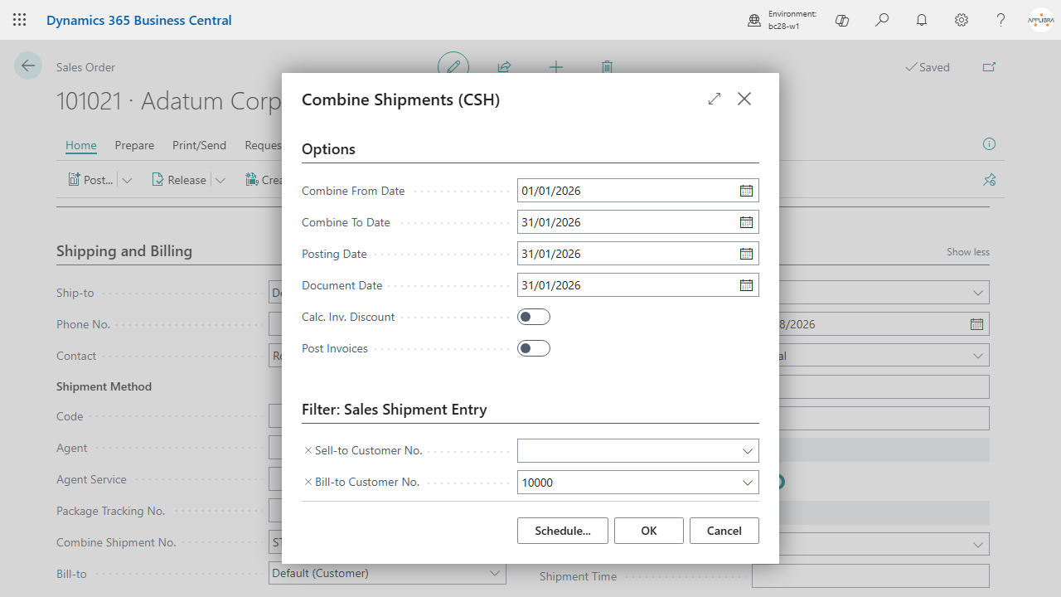Click Dynamics 365 Business Central title
The image size is (1061, 597).
pos(139,20)
